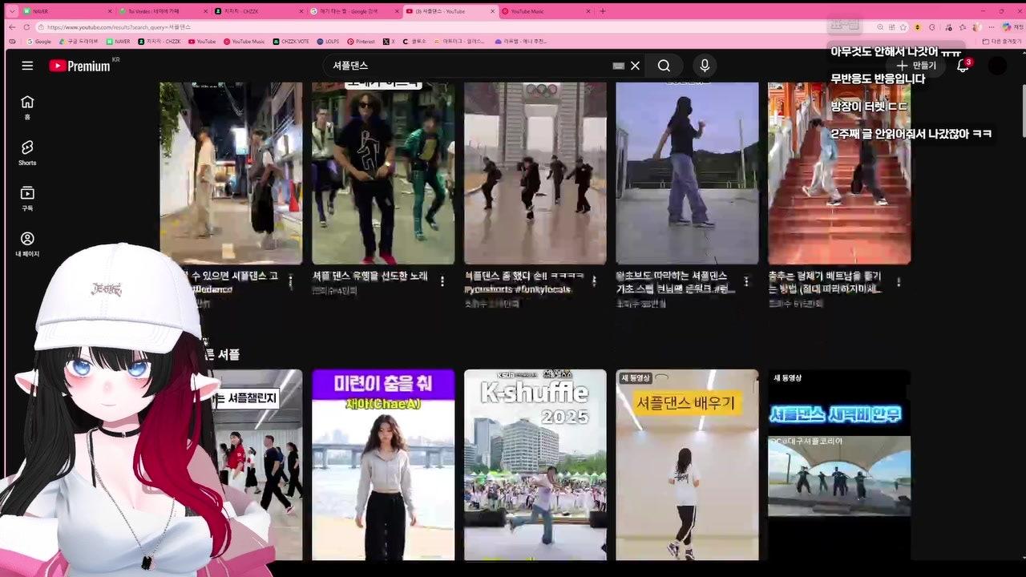Viewport: 1026px width, 577px height.
Task: Click the Create (만들기) button
Action: coord(916,66)
